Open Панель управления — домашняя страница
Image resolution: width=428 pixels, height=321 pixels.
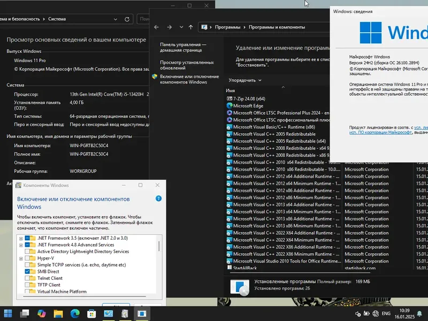183,47
